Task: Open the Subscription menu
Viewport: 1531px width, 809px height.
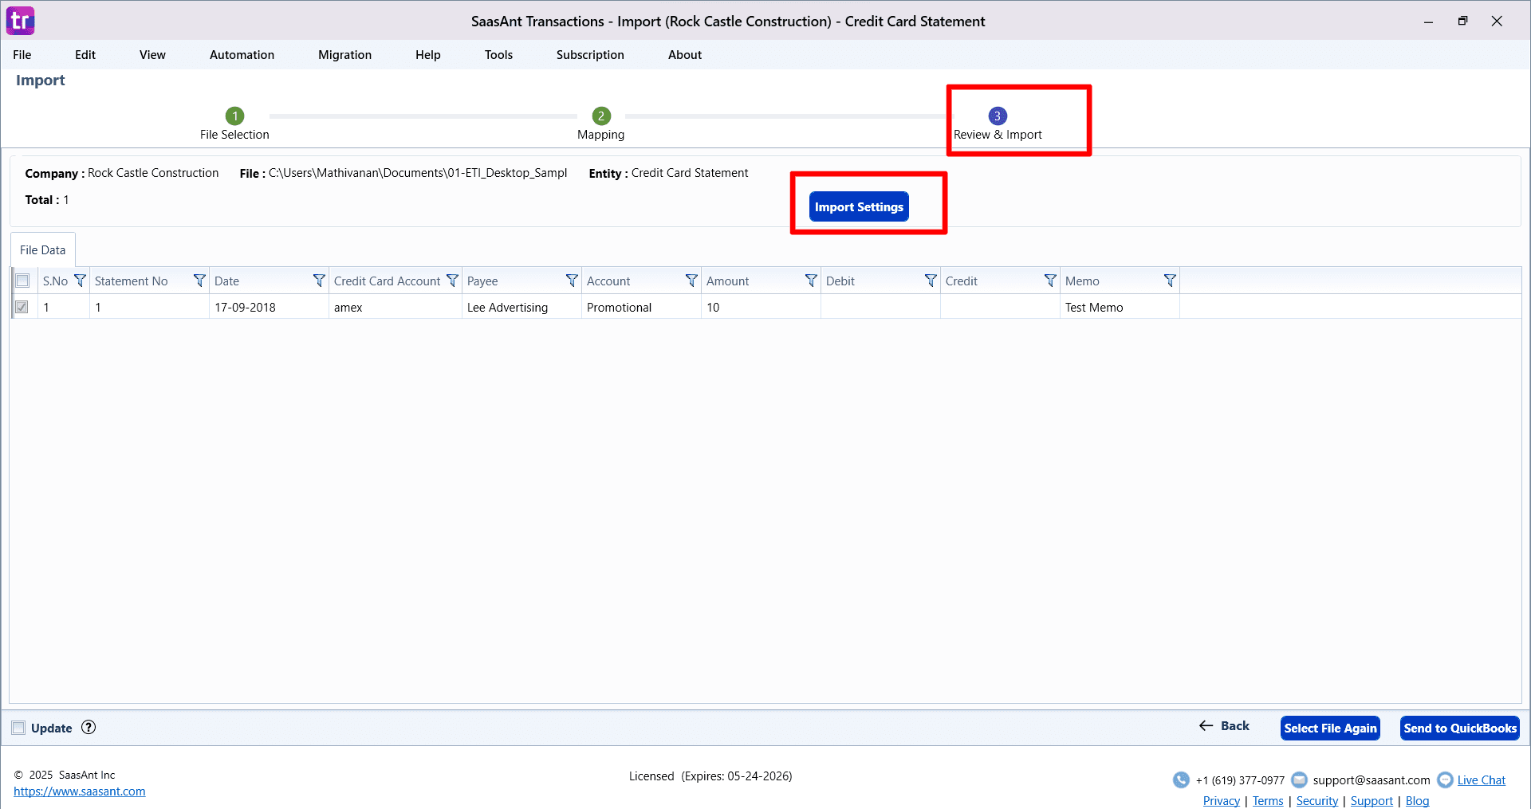Action: [x=590, y=55]
